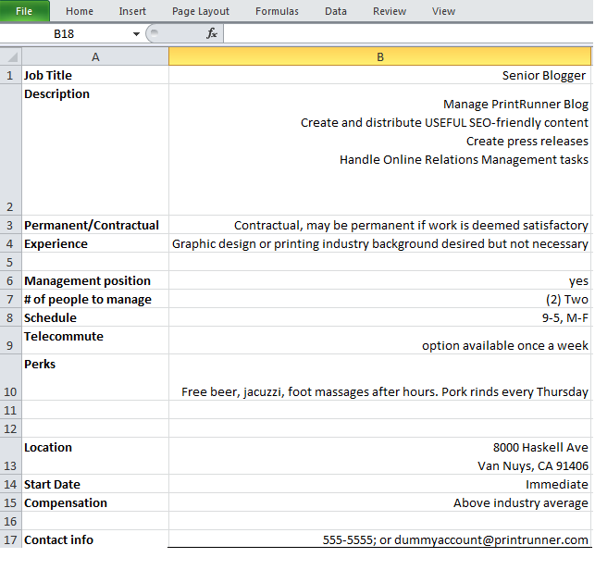This screenshot has height=570, width=595.
Task: Select the '8000 Haskell Ave' address cell
Action: pos(380,456)
